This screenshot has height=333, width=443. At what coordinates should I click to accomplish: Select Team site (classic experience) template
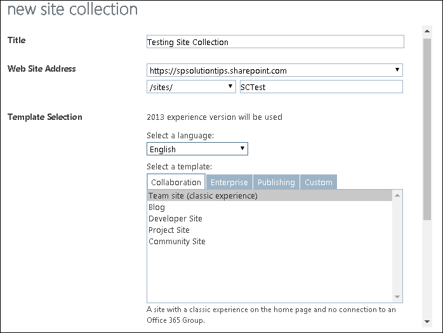pyautogui.click(x=270, y=195)
